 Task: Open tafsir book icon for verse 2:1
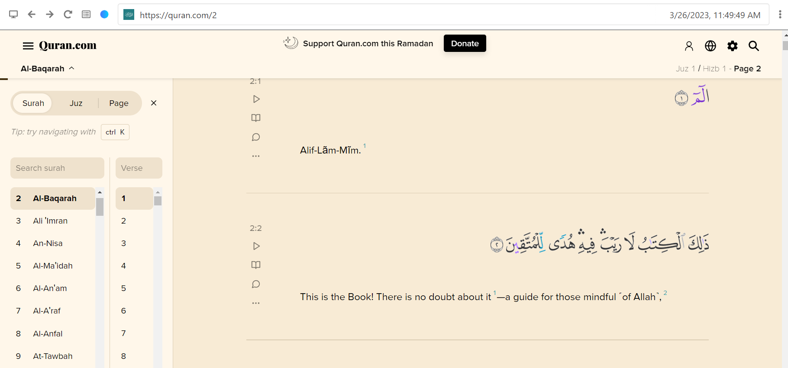point(256,118)
